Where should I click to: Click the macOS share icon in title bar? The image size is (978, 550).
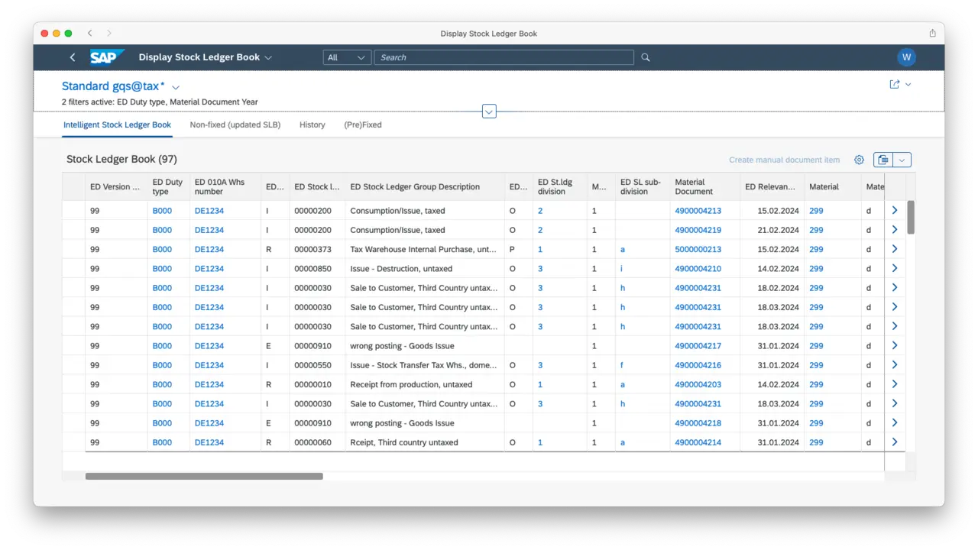point(932,34)
